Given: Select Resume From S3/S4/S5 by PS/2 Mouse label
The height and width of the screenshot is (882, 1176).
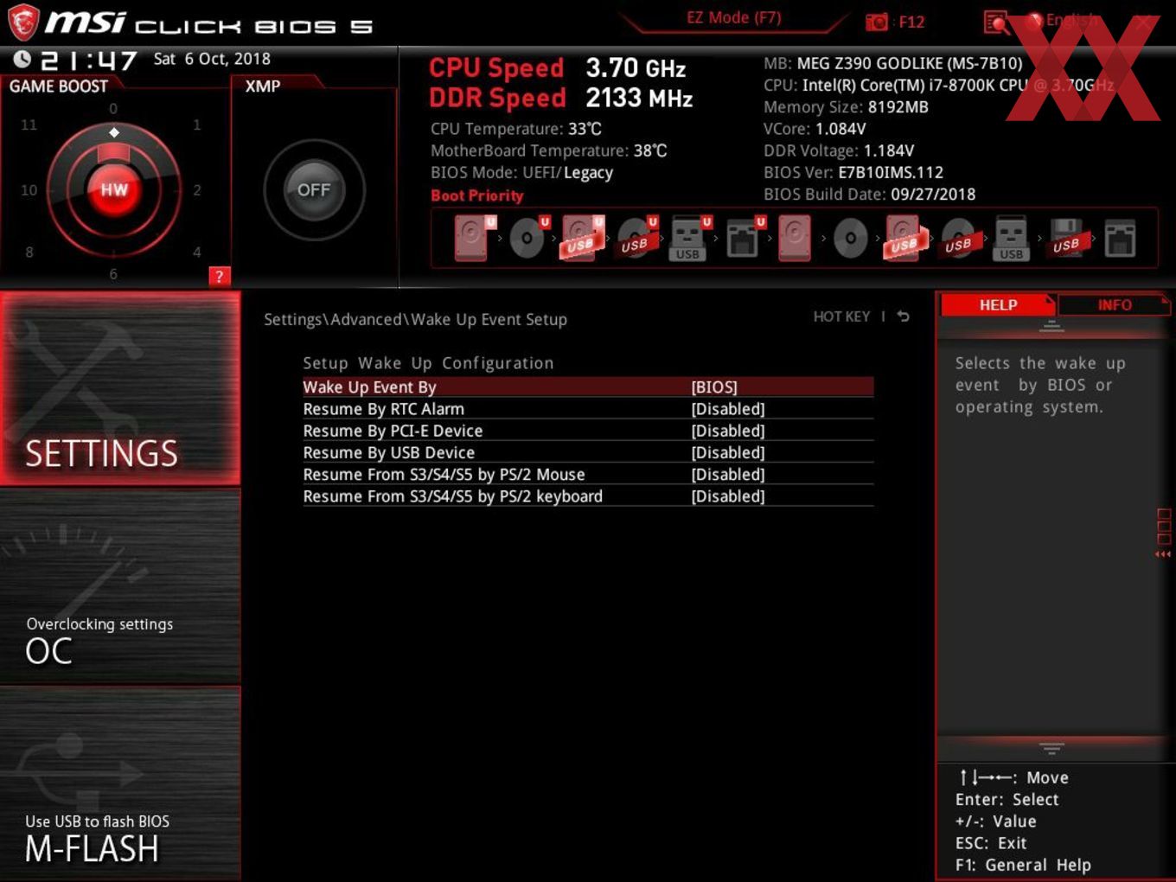Looking at the screenshot, I should point(444,474).
